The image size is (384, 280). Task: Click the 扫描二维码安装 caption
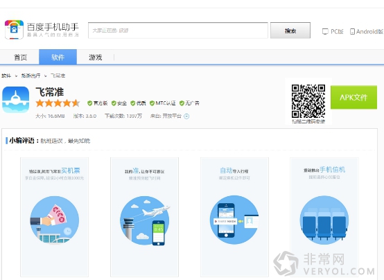pyautogui.click(x=308, y=121)
